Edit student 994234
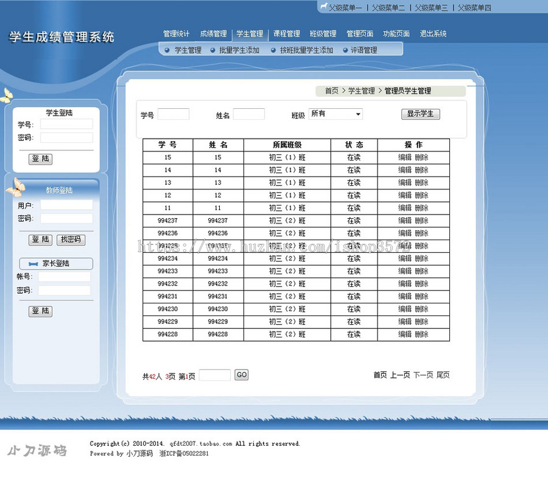Screen dimensions: 548x490 [x=405, y=258]
